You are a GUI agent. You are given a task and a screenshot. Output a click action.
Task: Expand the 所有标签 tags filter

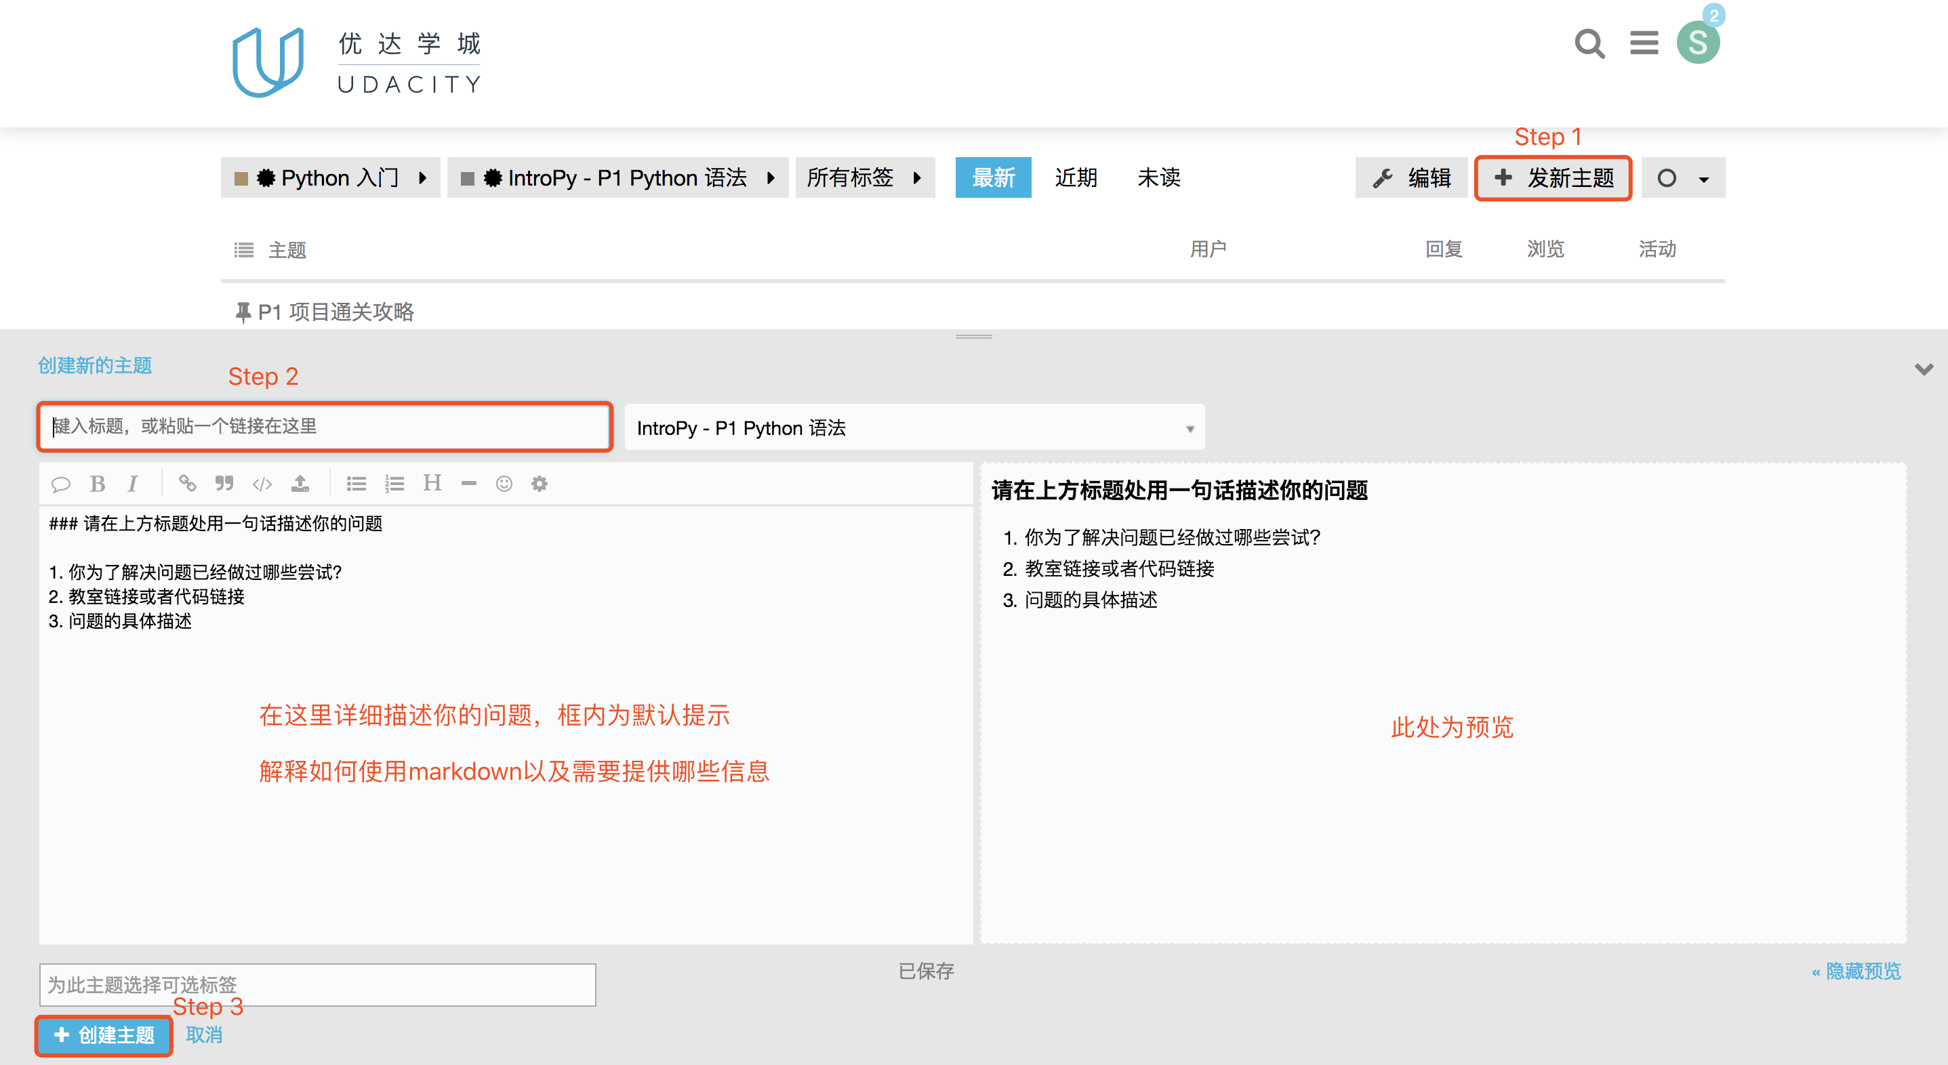tap(864, 177)
